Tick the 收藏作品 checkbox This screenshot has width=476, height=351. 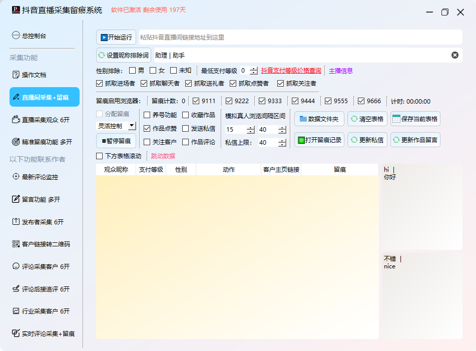pos(186,115)
